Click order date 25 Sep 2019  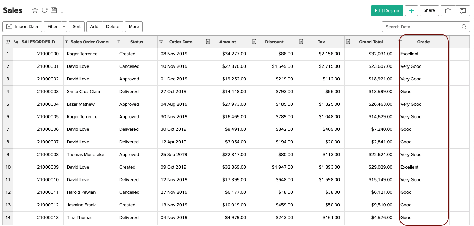[181, 155]
